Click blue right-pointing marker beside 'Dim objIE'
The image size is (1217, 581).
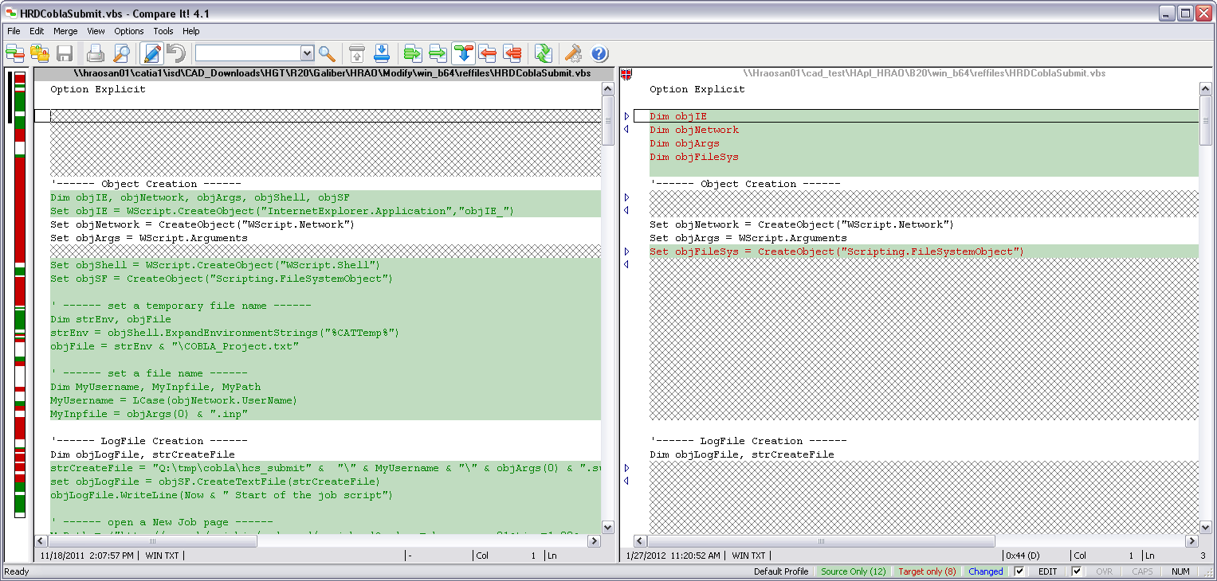coord(626,116)
